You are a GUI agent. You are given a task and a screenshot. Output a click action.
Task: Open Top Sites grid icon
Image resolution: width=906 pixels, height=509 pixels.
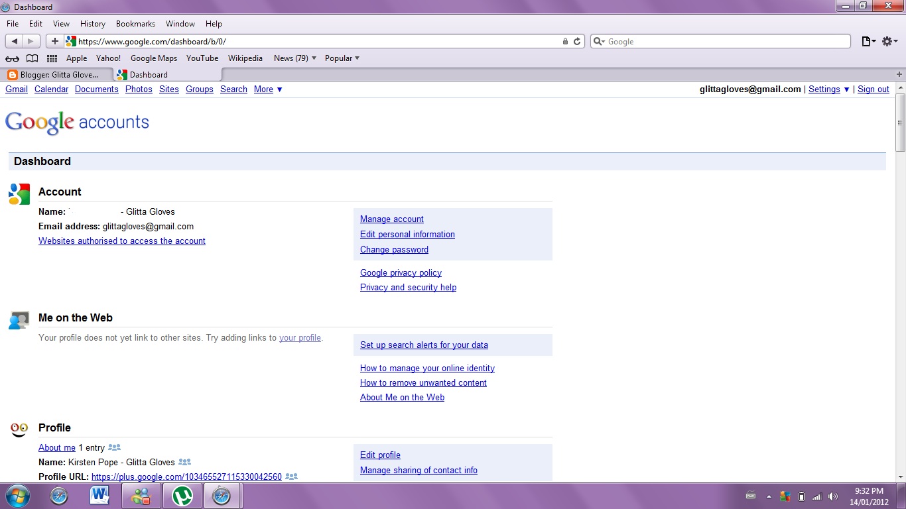52,58
